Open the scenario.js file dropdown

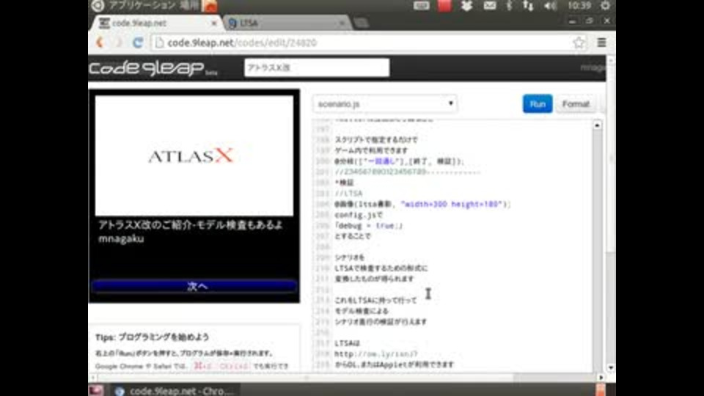[385, 104]
